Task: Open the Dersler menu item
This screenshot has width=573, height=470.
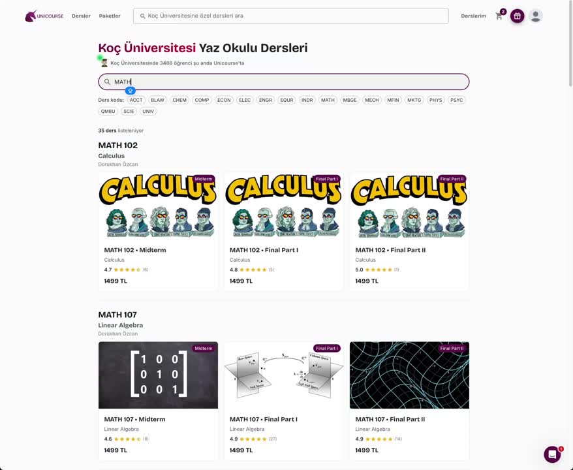Action: 81,16
